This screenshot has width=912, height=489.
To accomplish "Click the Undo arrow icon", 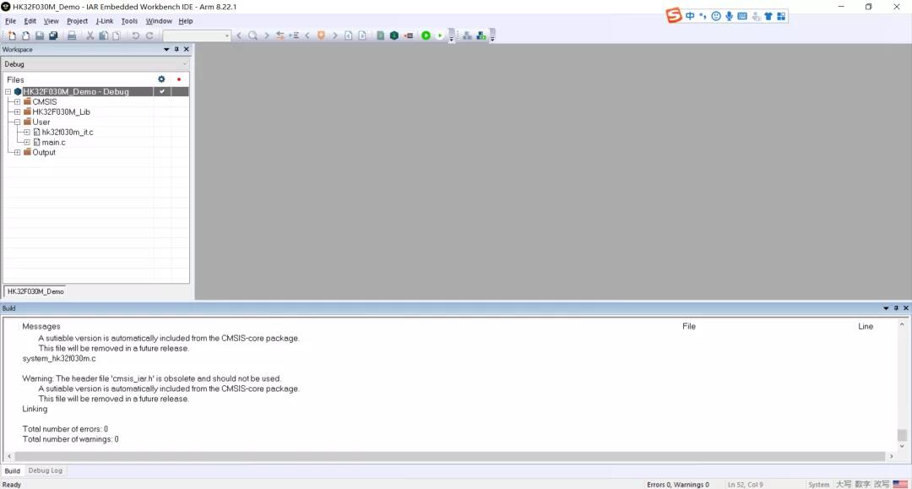I will pos(135,35).
